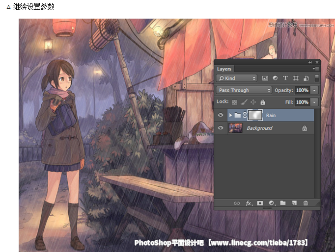This screenshot has width=335, height=252.
Task: Add a layer style fx icon
Action: point(249,203)
